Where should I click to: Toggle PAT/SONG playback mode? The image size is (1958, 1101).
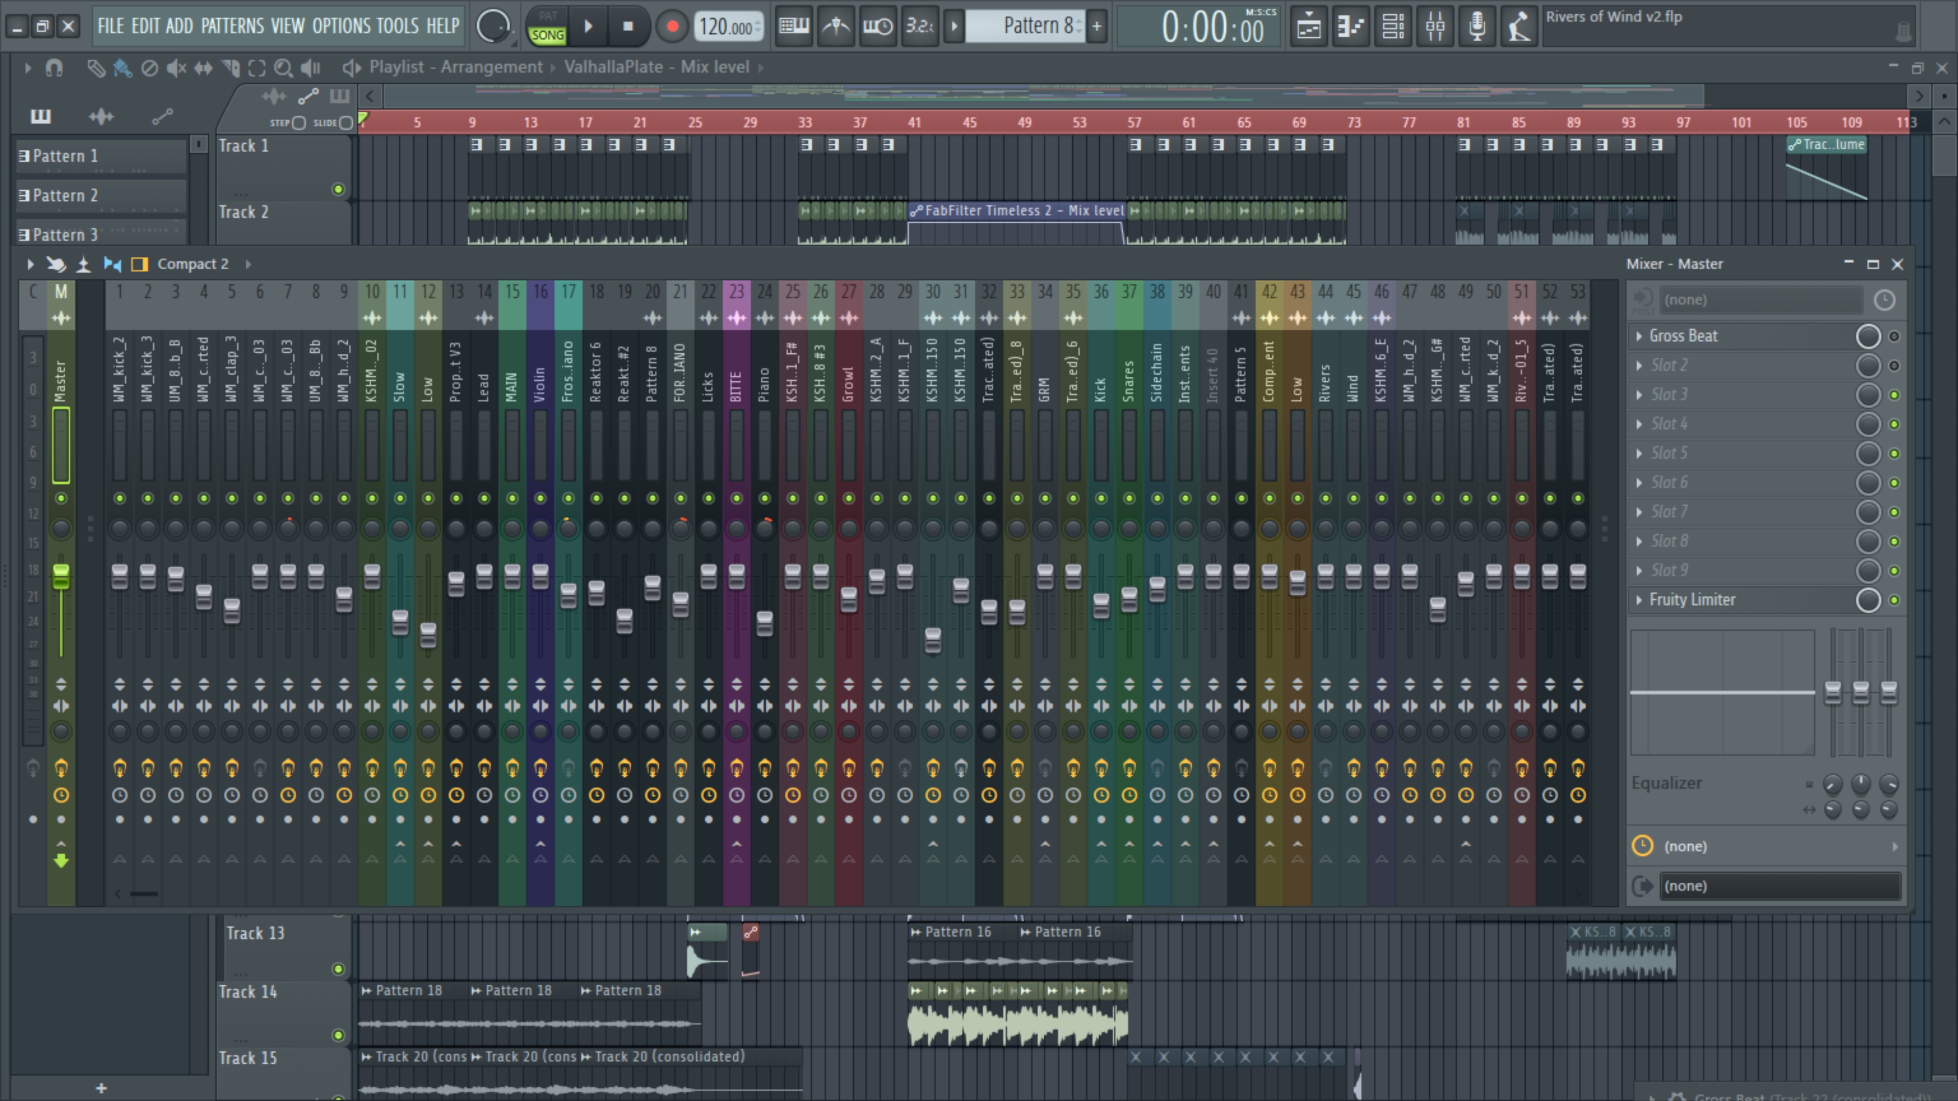pos(547,27)
